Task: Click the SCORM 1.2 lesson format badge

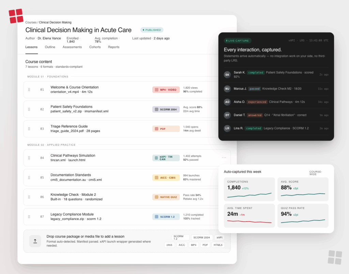Action: pos(166,217)
